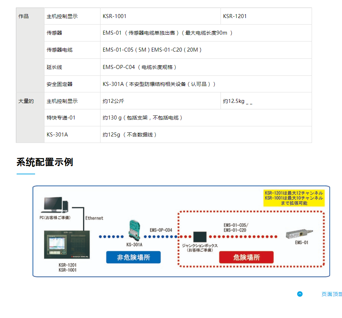The width and height of the screenshot is (342, 318).
Task: Click the blue up-arrow circle icon
Action: pyautogui.click(x=300, y=294)
